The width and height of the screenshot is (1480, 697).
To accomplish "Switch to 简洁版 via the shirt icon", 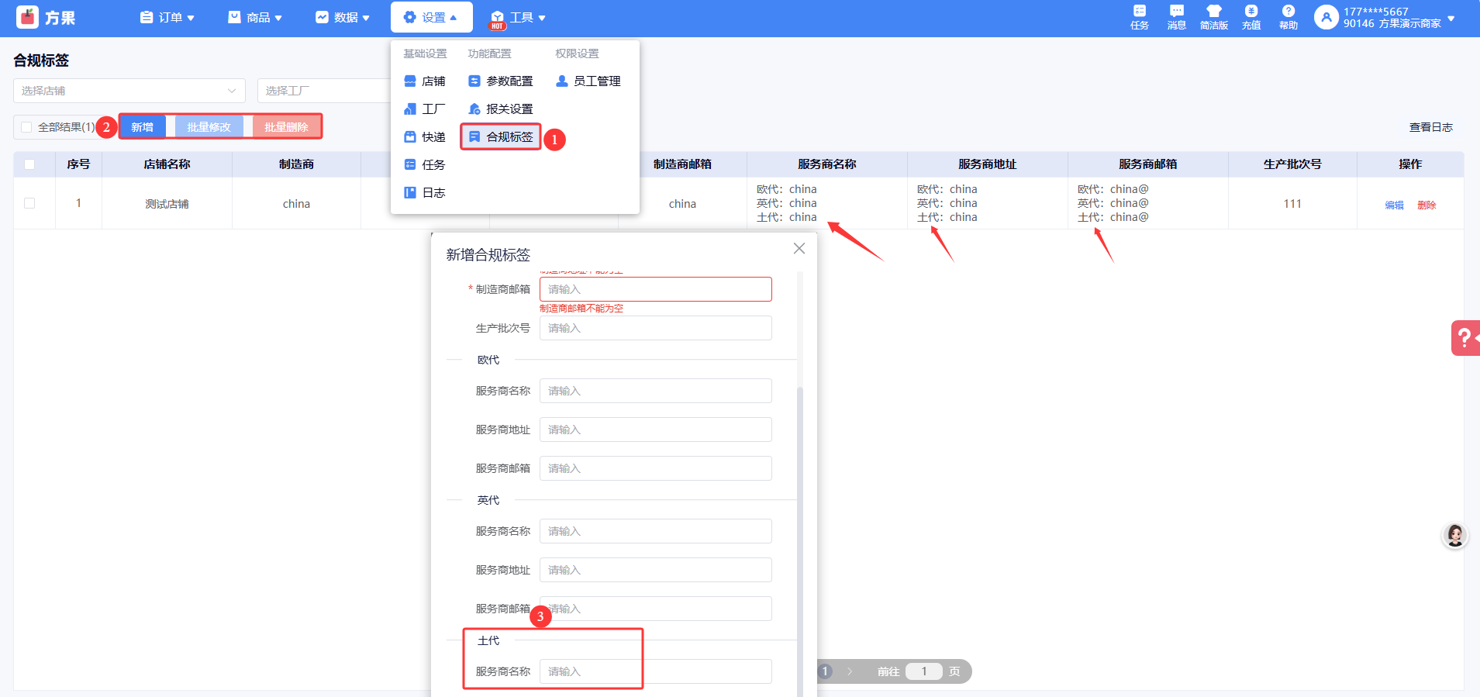I will click(1214, 16).
